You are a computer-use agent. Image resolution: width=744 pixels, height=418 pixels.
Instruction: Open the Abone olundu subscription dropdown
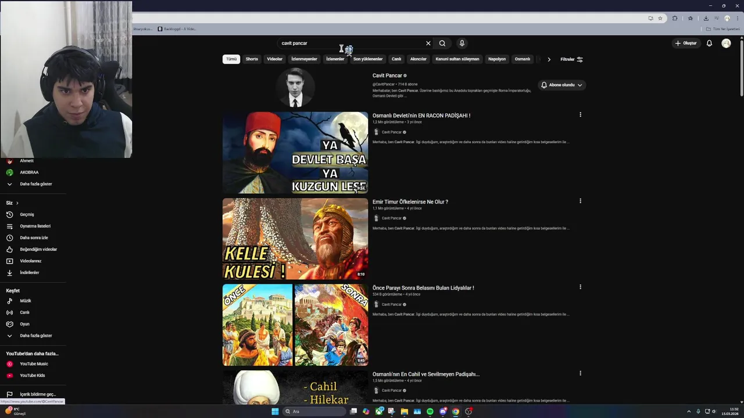pyautogui.click(x=561, y=85)
